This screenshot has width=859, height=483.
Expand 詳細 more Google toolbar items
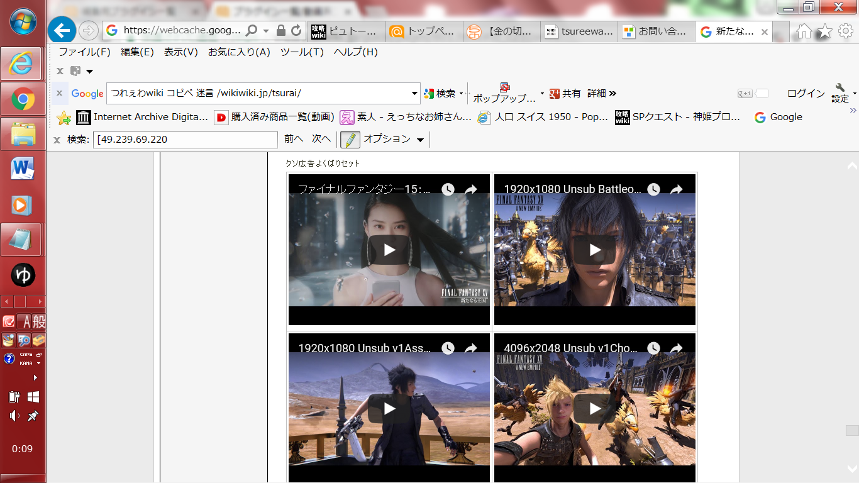pos(602,93)
